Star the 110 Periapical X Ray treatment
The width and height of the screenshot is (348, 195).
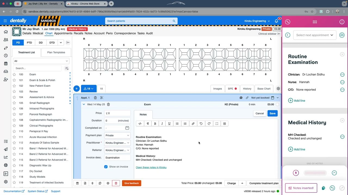tap(14, 131)
